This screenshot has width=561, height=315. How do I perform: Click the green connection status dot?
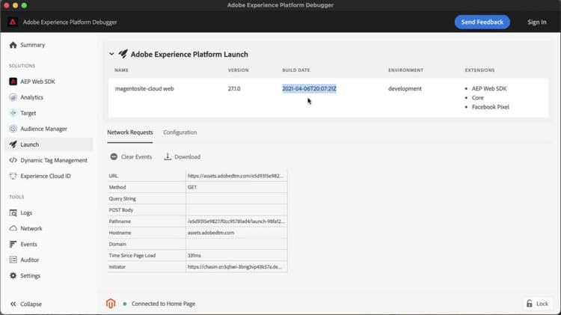click(124, 304)
